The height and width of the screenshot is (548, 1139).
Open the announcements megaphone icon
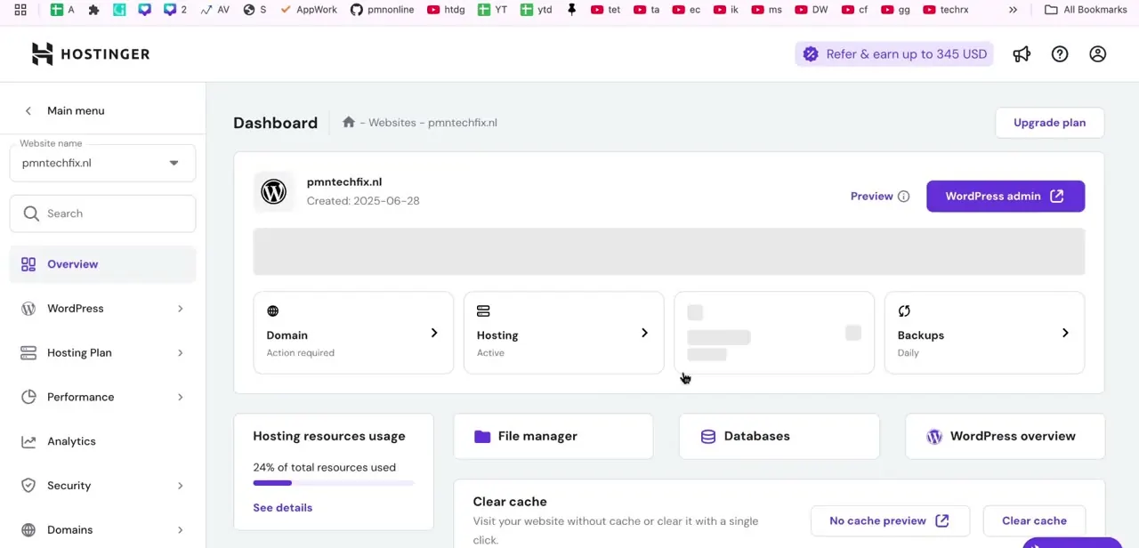click(1022, 54)
